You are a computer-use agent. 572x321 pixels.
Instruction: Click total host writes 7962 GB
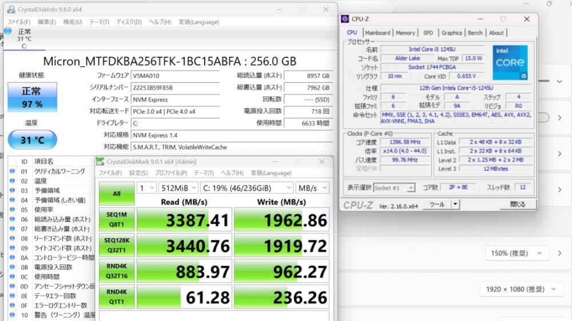click(x=308, y=88)
